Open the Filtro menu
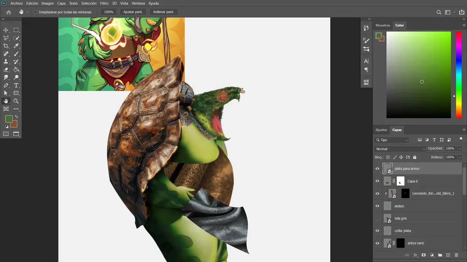Viewport: 467px width, 262px height. coord(104,3)
